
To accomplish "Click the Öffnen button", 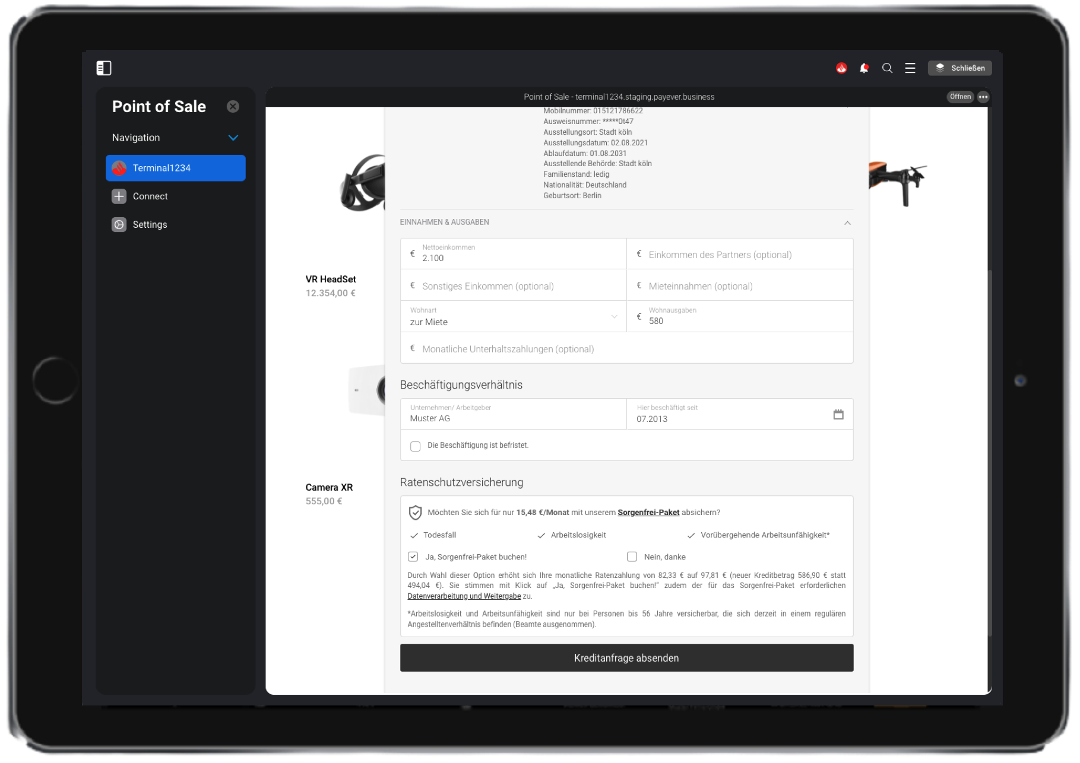I will (960, 97).
